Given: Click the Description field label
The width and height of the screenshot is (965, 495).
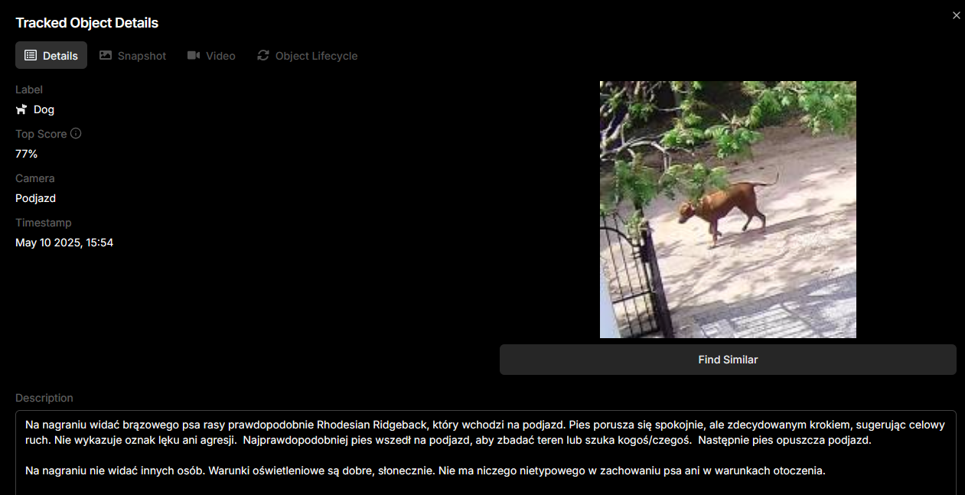Looking at the screenshot, I should [x=44, y=398].
